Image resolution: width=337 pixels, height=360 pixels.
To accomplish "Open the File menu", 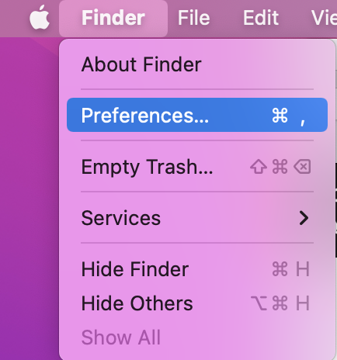I will tap(193, 18).
